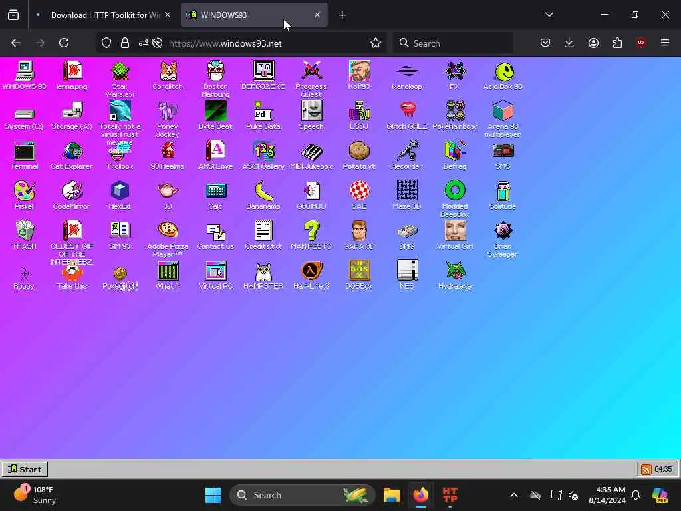
Task: Open Credits.txt file icon
Action: click(x=263, y=231)
